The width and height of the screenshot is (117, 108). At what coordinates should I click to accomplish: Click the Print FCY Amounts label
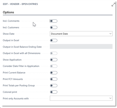click(x=13, y=79)
